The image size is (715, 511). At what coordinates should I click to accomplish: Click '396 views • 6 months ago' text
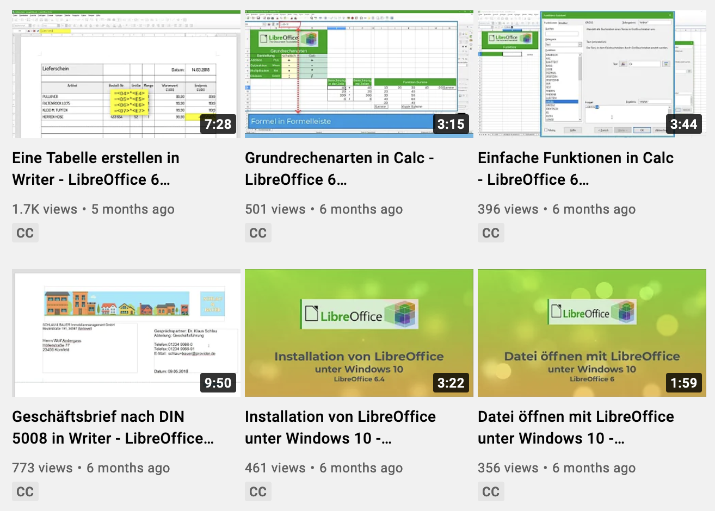[x=557, y=209]
